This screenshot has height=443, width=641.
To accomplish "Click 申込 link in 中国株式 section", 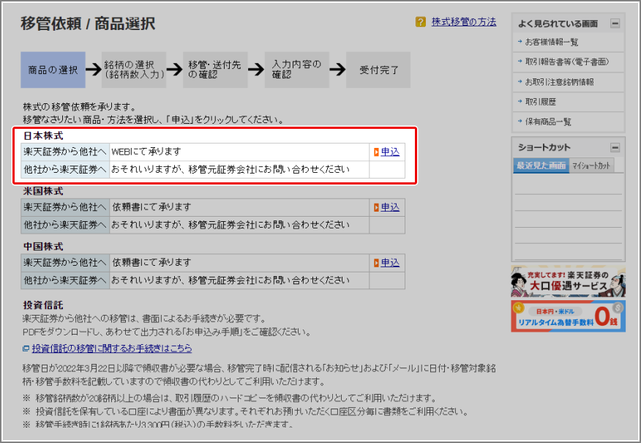I will coord(390,263).
